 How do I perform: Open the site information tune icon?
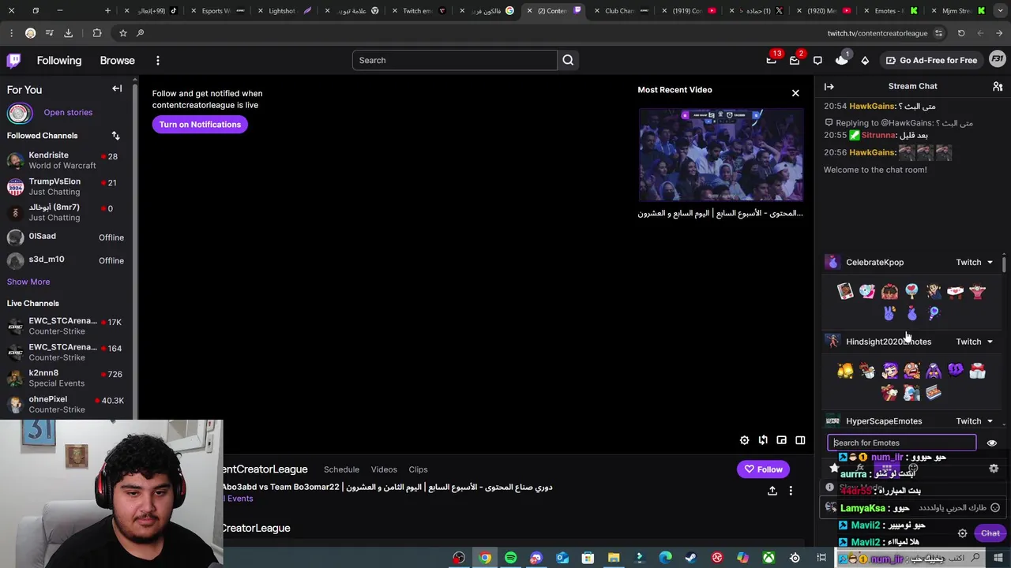(x=938, y=33)
